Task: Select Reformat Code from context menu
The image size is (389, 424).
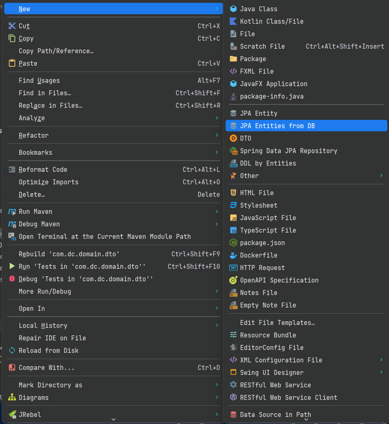Action: tap(43, 169)
